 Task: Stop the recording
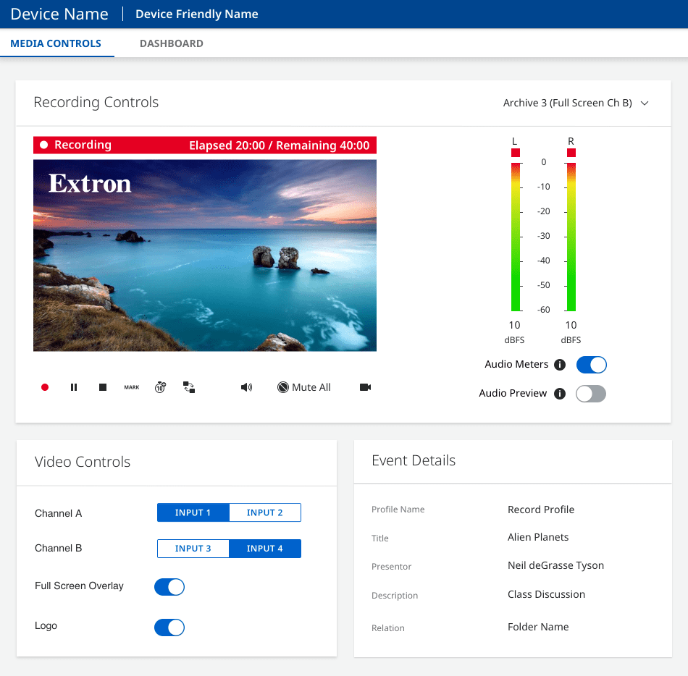click(x=103, y=387)
